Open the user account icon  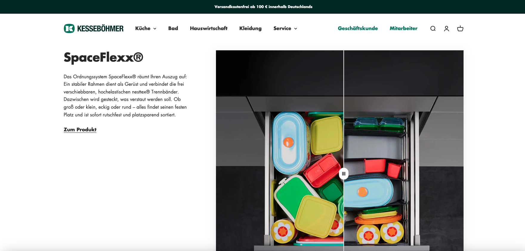pyautogui.click(x=447, y=29)
